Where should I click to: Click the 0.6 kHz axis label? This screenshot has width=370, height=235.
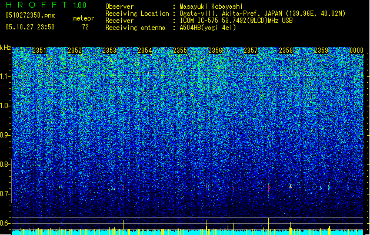[x=5, y=223]
